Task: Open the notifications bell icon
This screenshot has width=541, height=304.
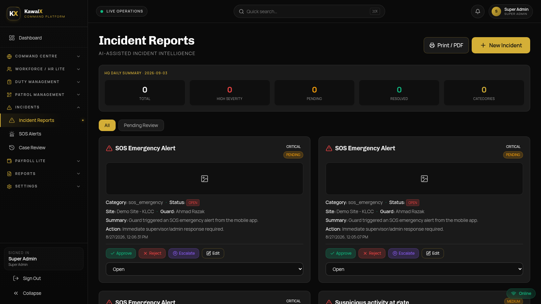Action: pos(478,11)
